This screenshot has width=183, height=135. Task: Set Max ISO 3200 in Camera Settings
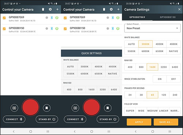click(164, 67)
